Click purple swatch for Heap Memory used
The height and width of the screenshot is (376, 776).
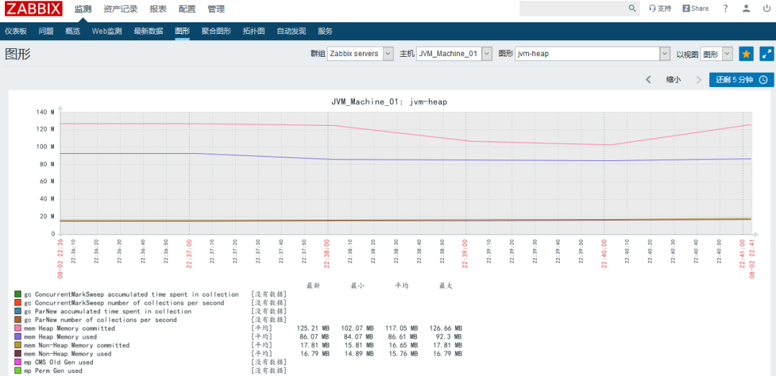coord(18,337)
